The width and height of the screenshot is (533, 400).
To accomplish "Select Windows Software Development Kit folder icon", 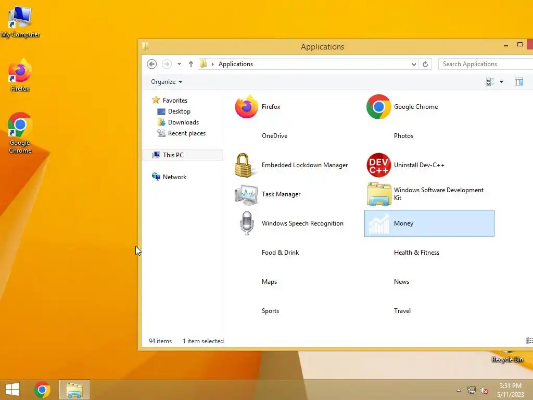I will pyautogui.click(x=379, y=194).
